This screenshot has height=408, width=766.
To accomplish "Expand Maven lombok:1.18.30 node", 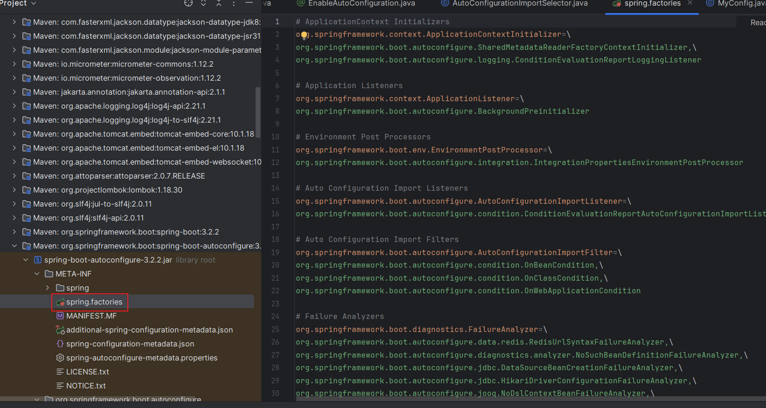I will click(14, 190).
